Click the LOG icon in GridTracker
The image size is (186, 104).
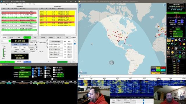point(172,57)
